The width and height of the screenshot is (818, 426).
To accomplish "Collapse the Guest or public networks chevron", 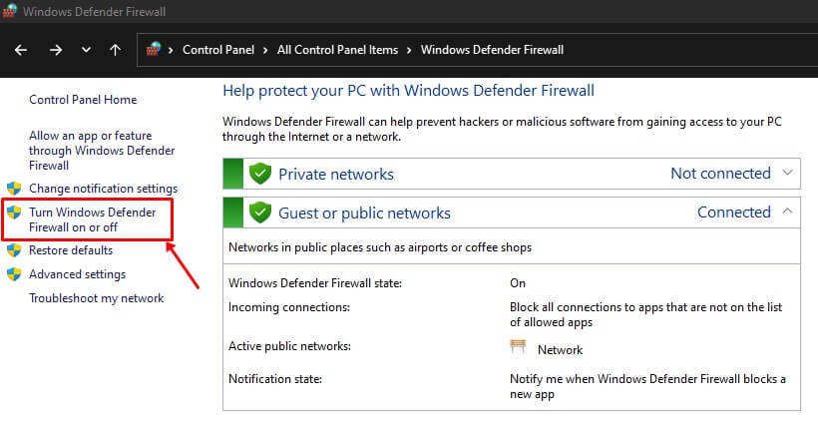I will [x=788, y=212].
